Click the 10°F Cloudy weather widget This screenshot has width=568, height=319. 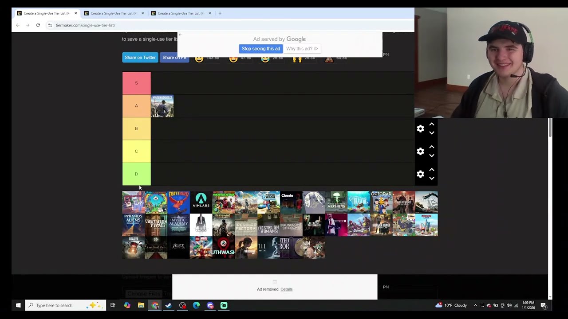(451, 305)
